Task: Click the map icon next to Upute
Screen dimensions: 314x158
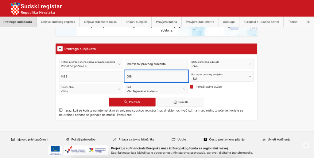Action: [173, 139]
